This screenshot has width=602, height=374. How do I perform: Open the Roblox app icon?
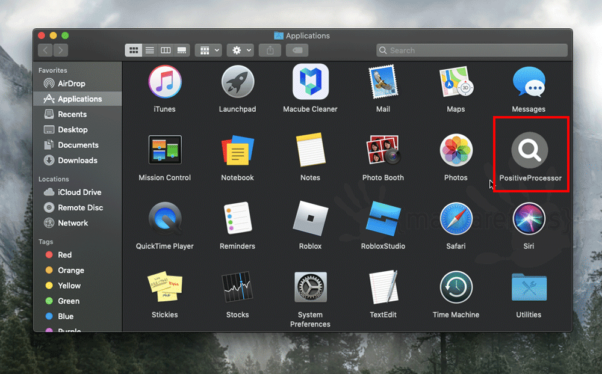pos(310,218)
